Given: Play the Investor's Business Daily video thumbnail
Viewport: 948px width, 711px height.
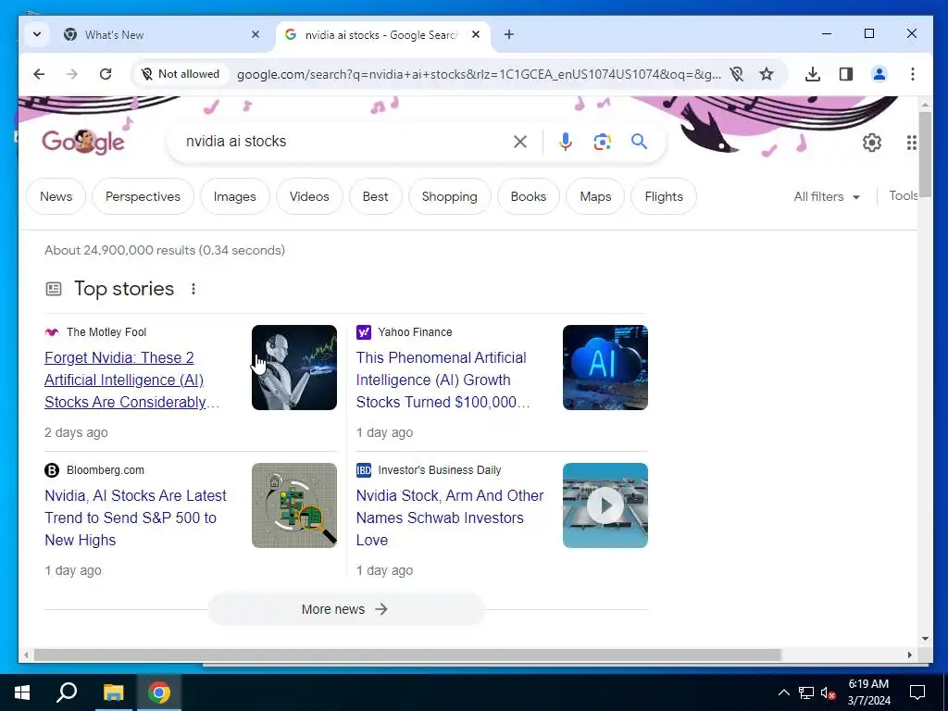Looking at the screenshot, I should [605, 505].
